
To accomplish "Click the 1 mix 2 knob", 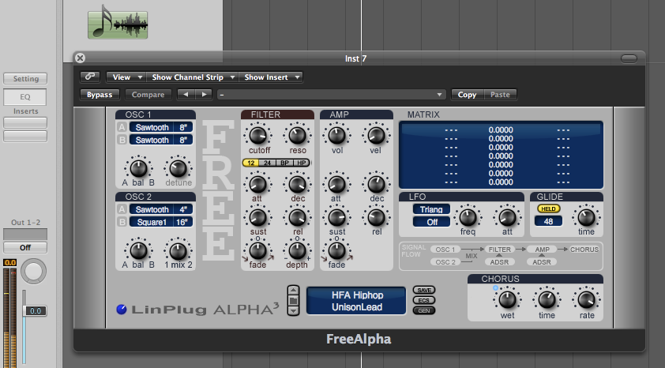I will [178, 250].
